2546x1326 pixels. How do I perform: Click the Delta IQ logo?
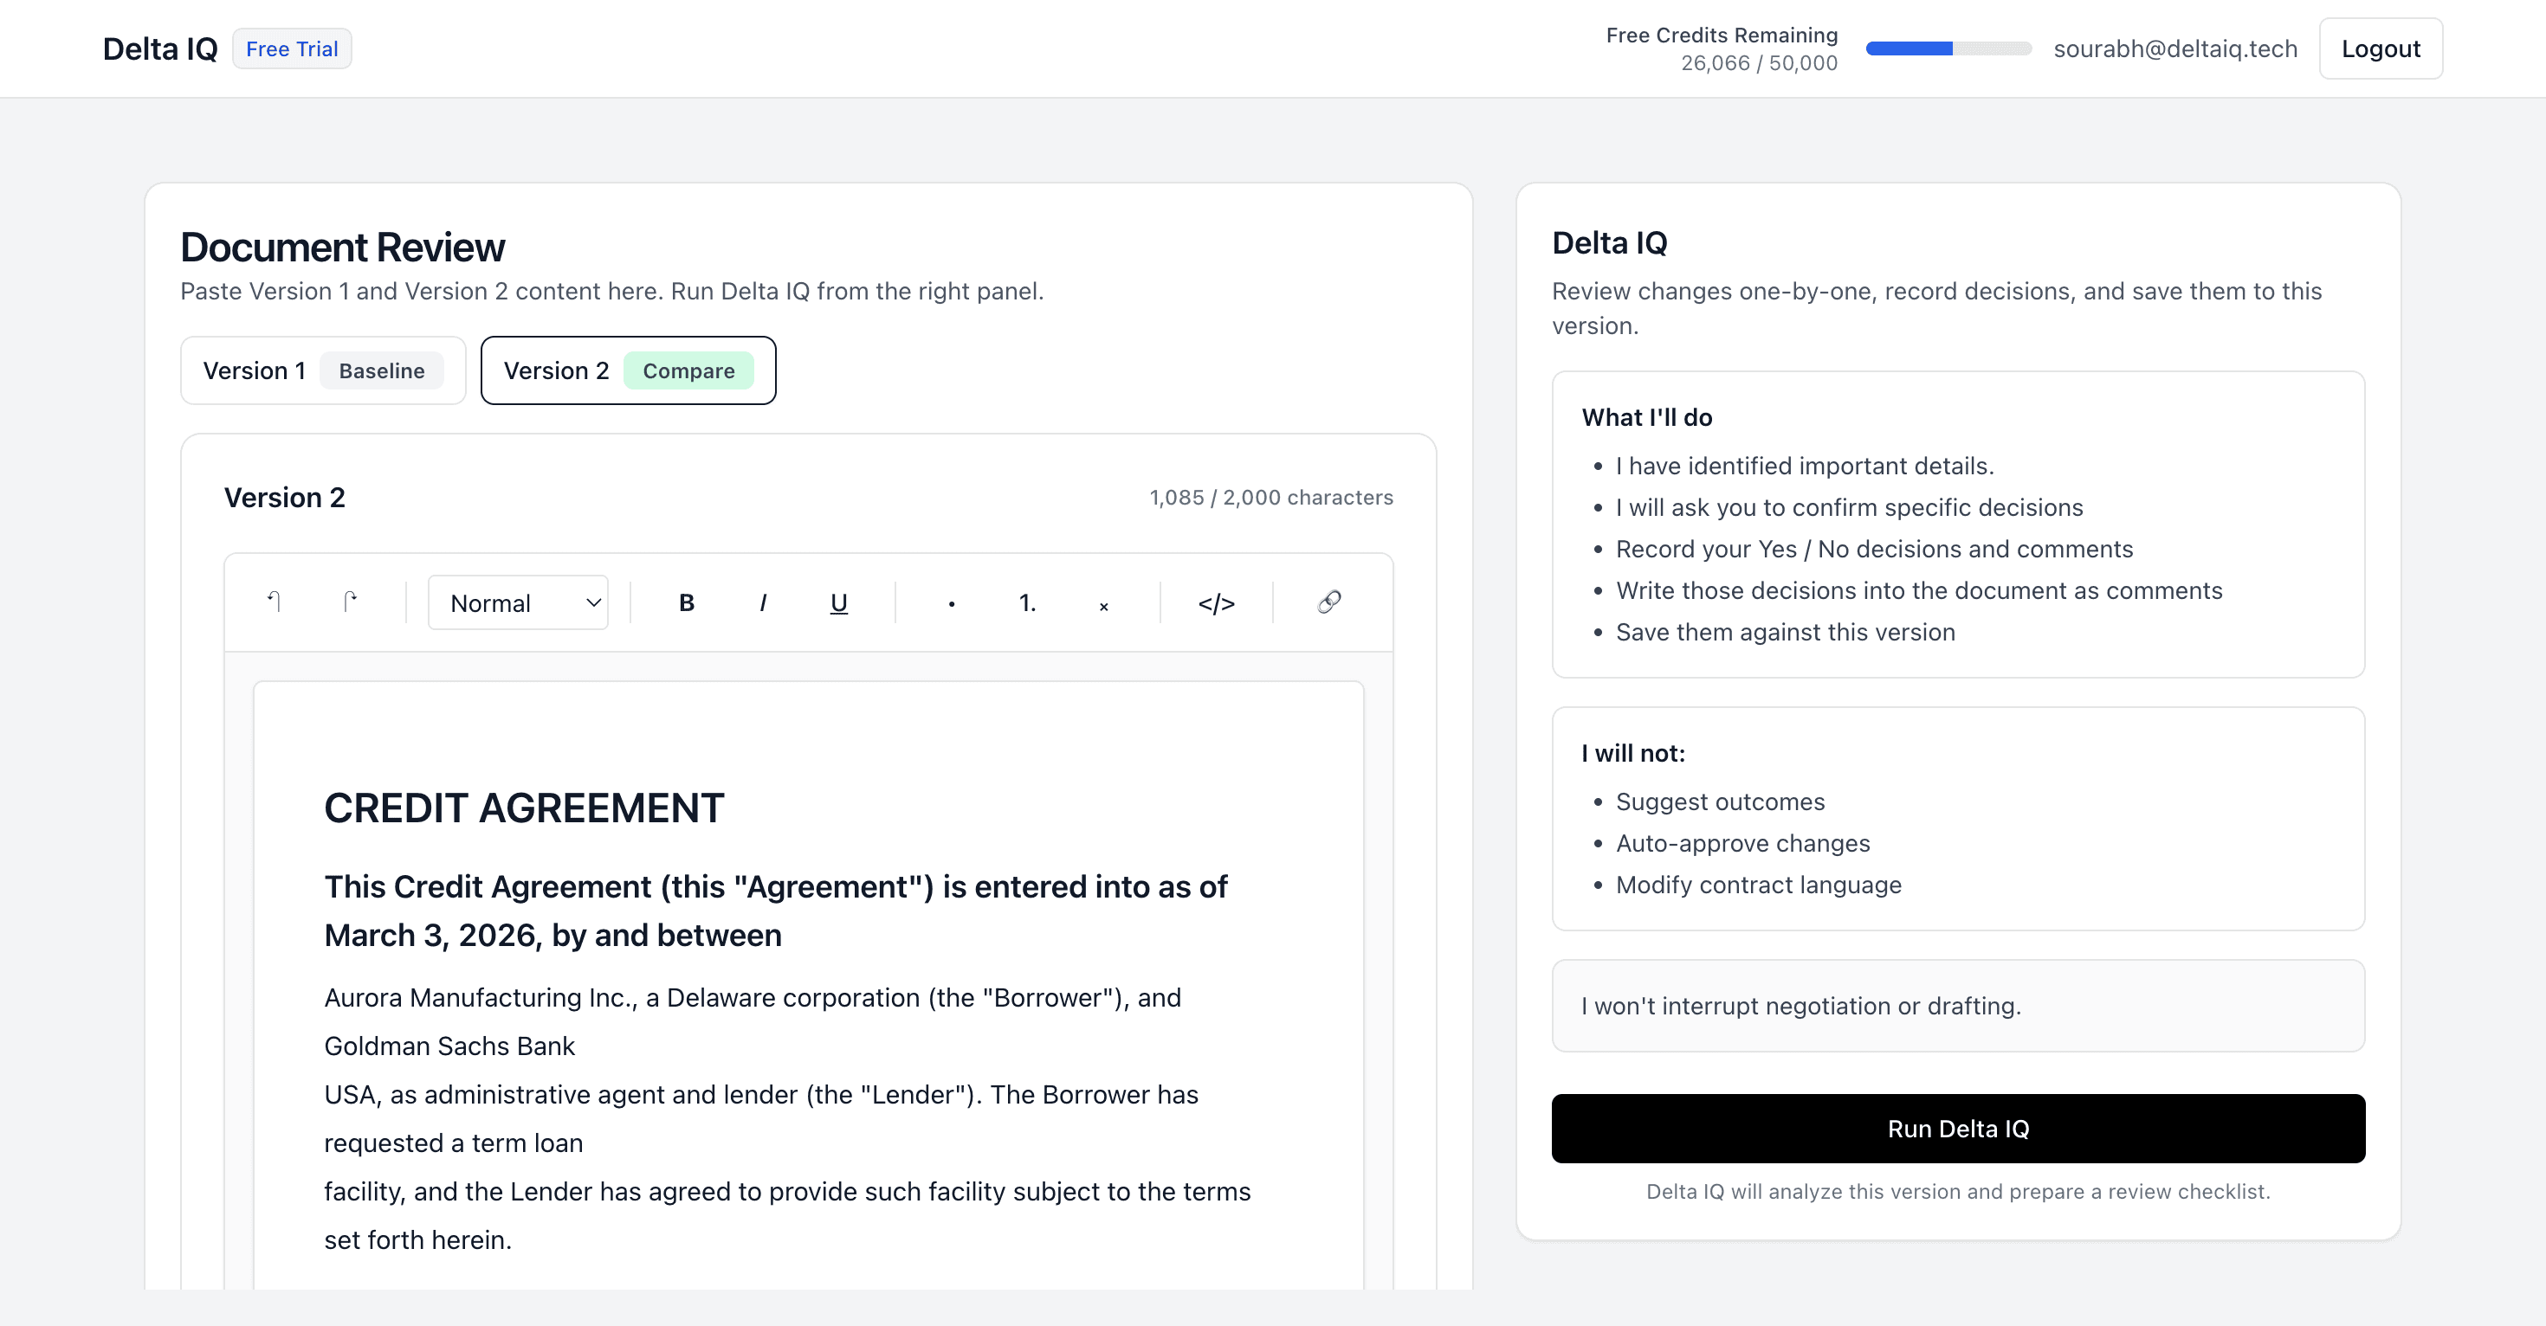159,48
